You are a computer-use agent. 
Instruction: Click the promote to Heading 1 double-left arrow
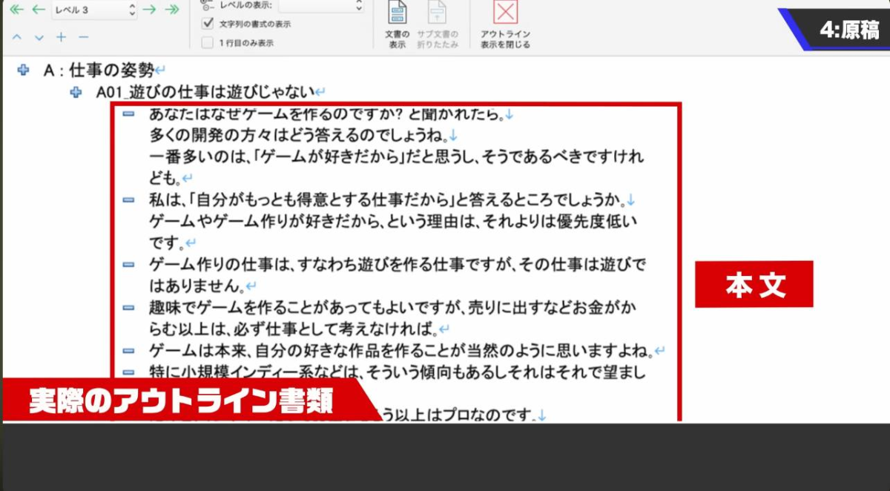pos(16,10)
